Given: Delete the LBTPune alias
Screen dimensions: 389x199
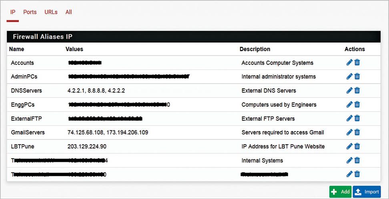Looking at the screenshot, I should (x=357, y=146).
